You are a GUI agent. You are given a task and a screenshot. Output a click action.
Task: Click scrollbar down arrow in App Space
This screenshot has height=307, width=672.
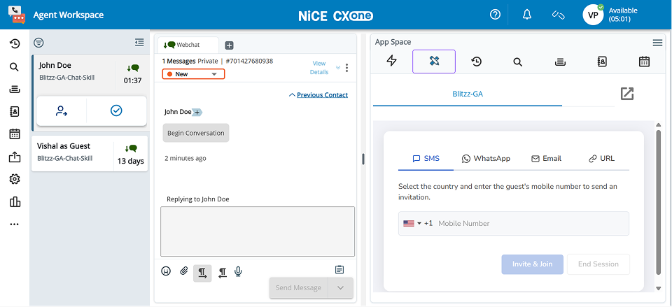click(x=659, y=289)
